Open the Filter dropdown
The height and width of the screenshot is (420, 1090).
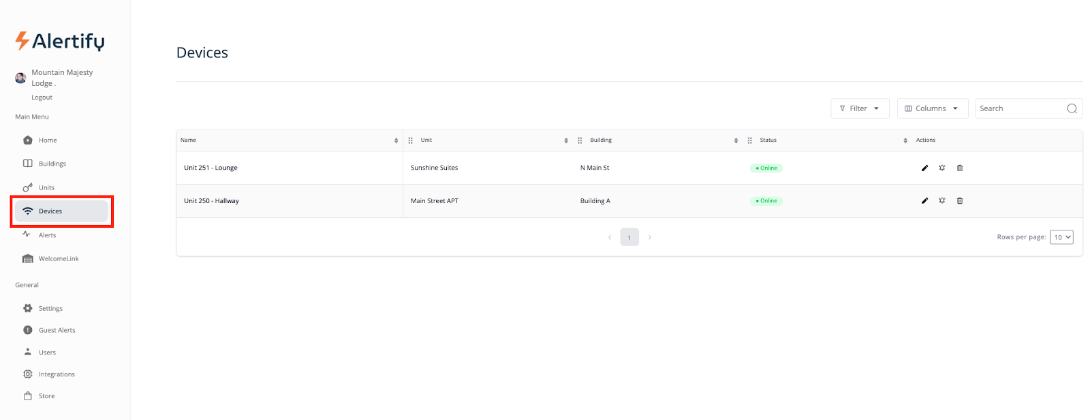(x=860, y=108)
